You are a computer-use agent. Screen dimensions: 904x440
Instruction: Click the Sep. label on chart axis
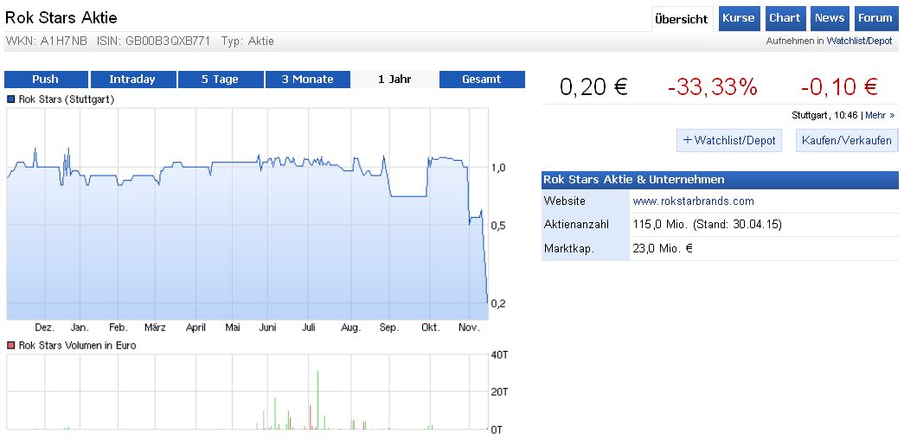389,328
